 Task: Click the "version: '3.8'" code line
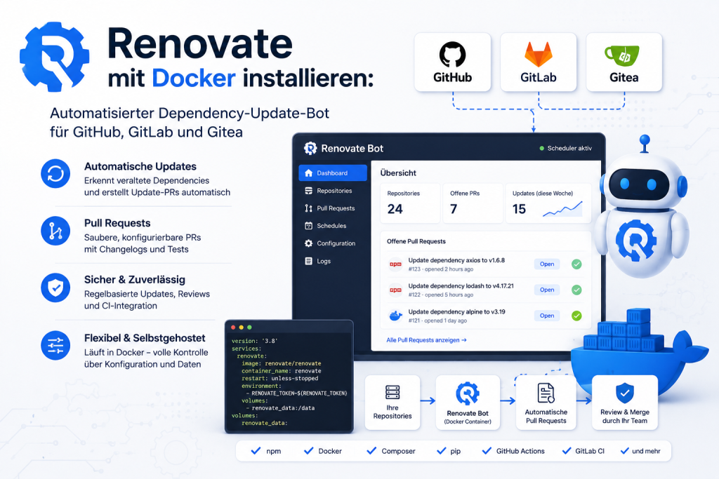coord(254,341)
